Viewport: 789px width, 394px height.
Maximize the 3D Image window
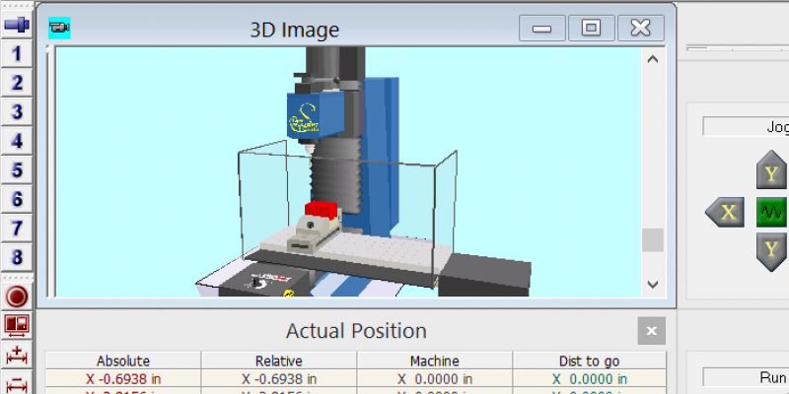click(x=591, y=28)
